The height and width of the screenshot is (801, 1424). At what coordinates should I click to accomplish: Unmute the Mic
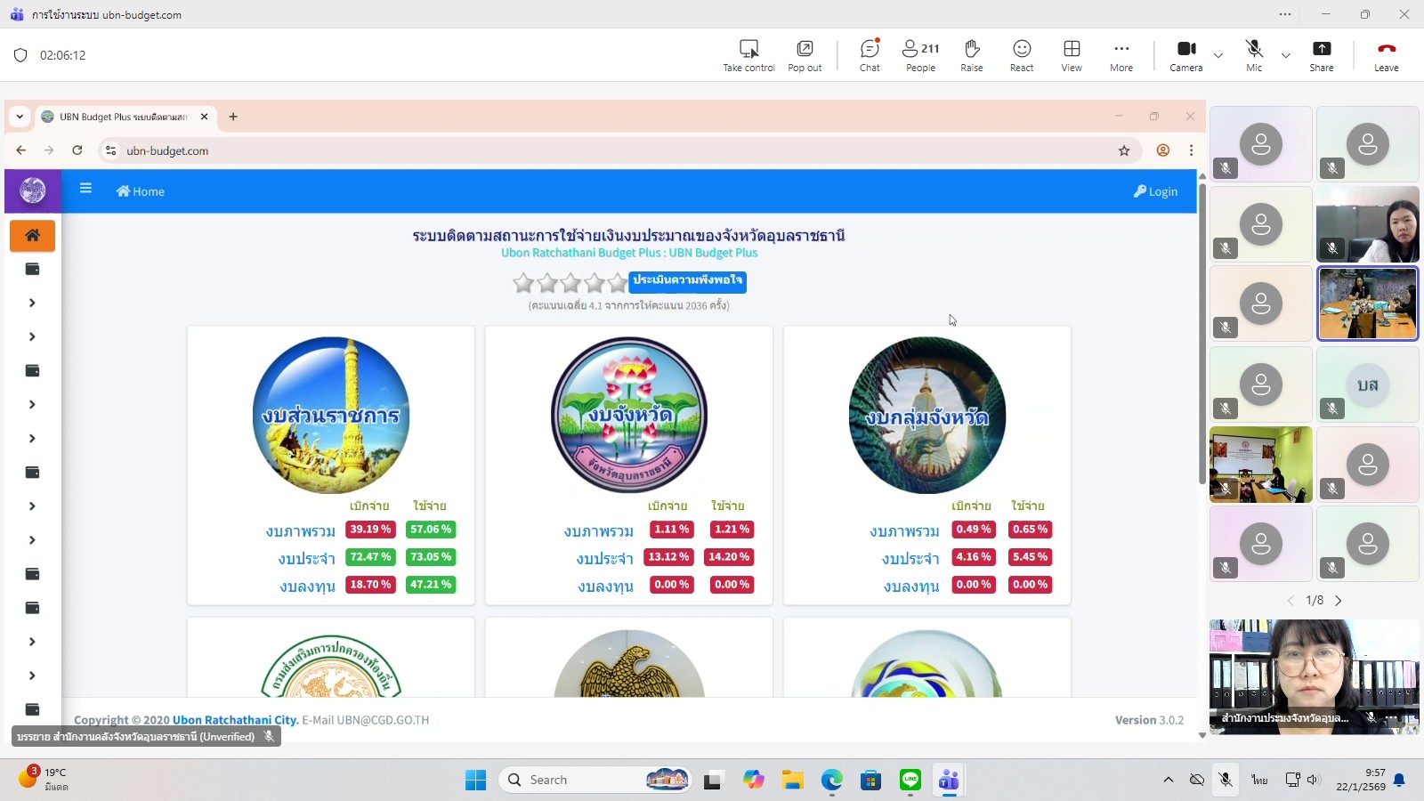tap(1254, 55)
